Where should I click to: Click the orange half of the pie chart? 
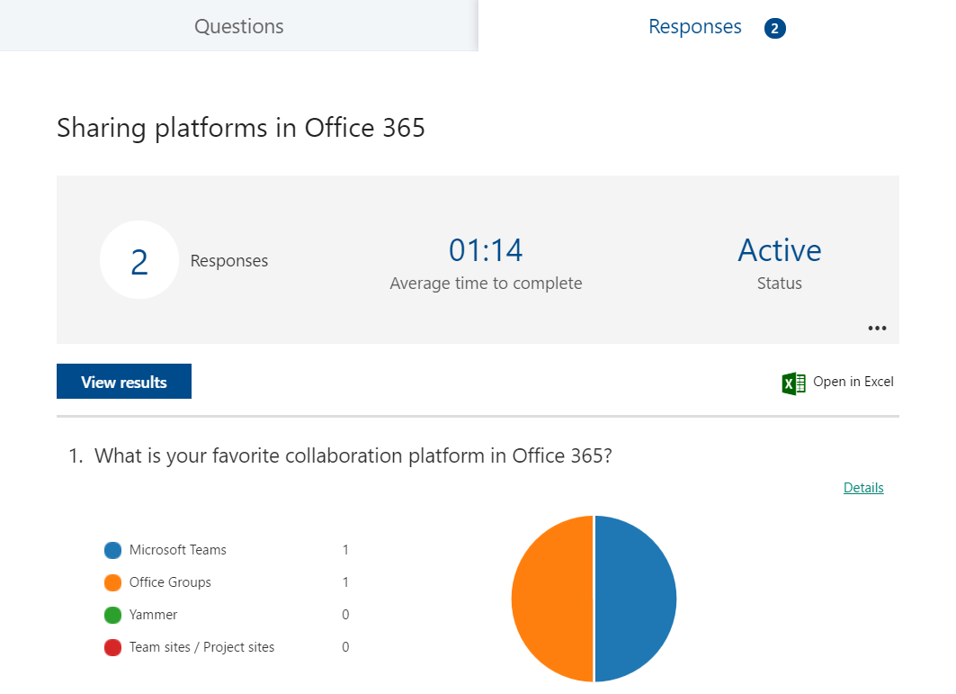point(552,599)
